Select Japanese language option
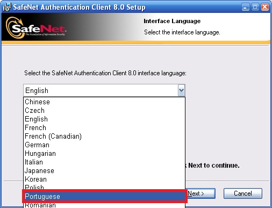 tap(104, 170)
